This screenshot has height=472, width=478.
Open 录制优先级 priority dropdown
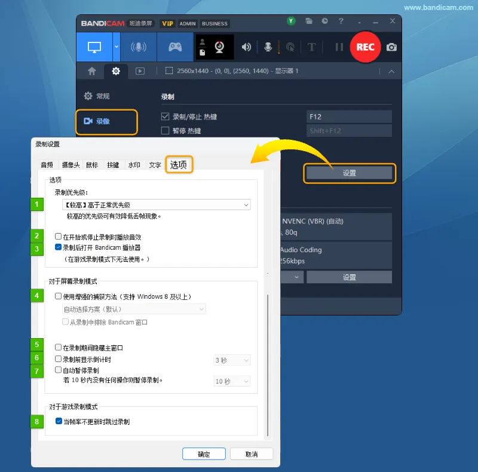157,205
